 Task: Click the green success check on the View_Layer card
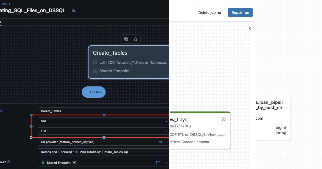pos(224,119)
